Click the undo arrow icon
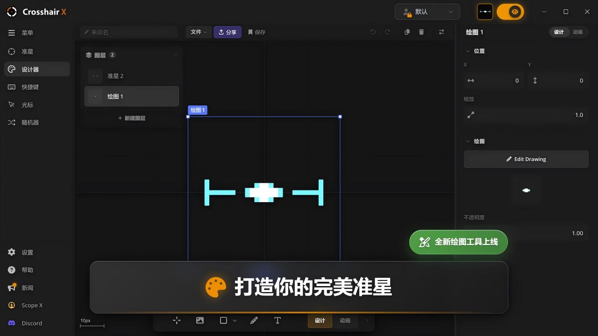Viewport: 598px width, 336px height. (373, 32)
